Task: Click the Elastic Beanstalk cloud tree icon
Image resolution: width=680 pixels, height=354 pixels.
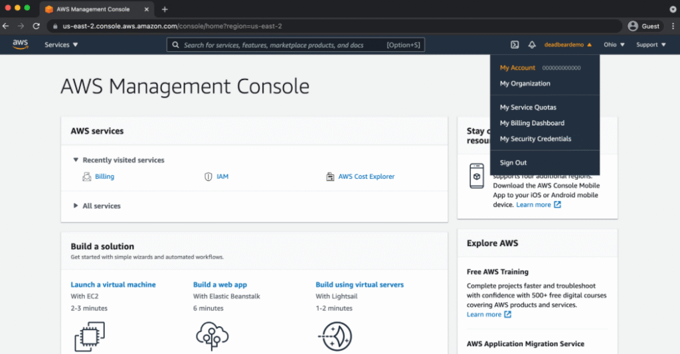Action: click(212, 336)
